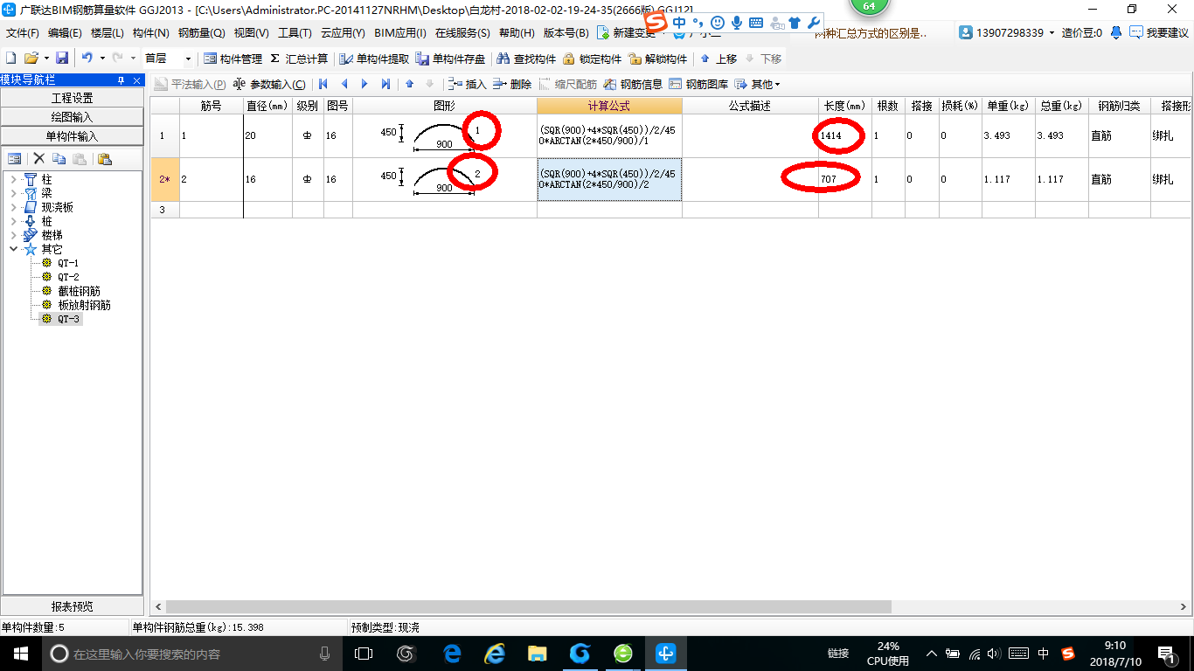Click the 绘图输入 button

[73, 117]
